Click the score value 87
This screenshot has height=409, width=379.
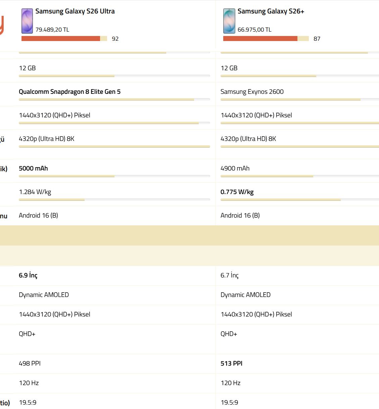(x=317, y=39)
